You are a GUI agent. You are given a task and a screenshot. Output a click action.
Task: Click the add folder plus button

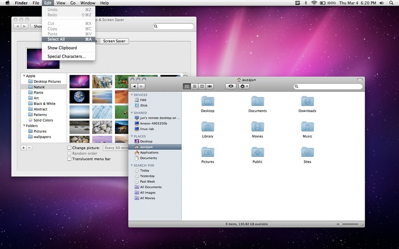(23, 147)
